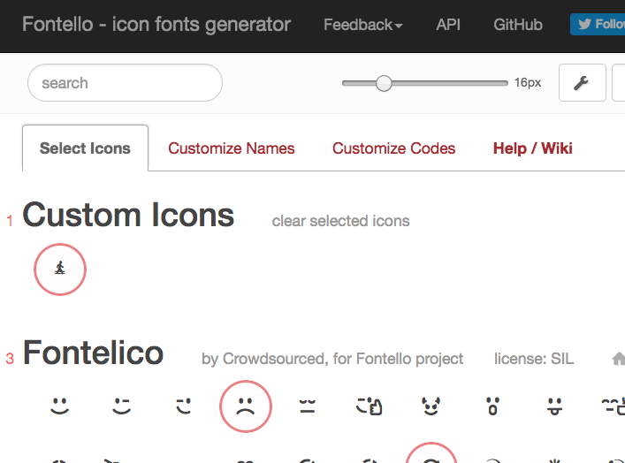This screenshot has height=463, width=625.
Task: Click the icon size slider handle
Action: [x=384, y=83]
